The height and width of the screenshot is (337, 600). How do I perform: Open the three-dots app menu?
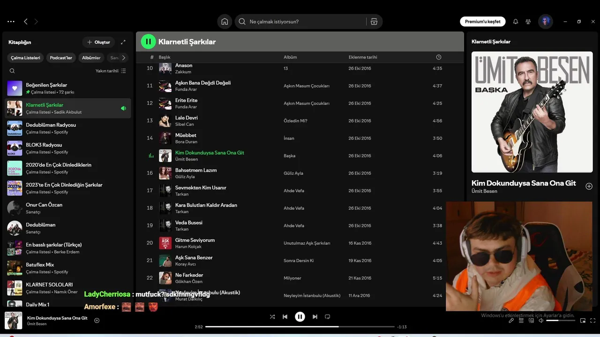[11, 22]
